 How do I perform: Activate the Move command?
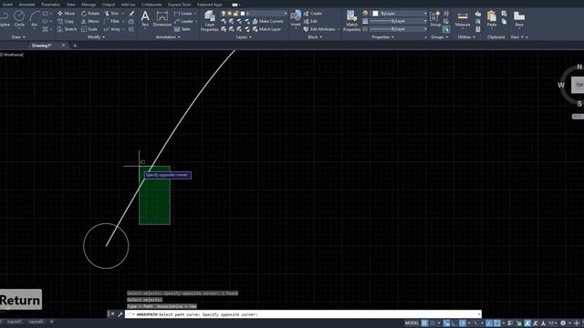[x=66, y=13]
